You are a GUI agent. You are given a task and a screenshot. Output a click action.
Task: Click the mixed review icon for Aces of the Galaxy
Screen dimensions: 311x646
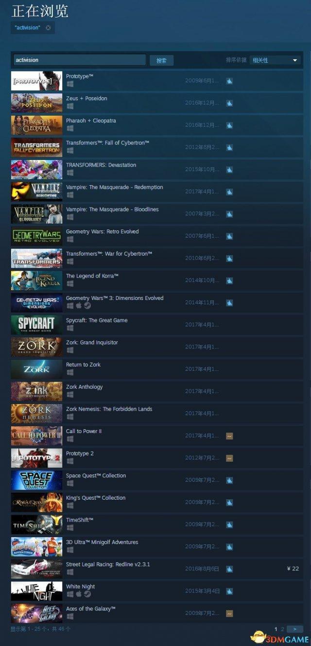[229, 614]
